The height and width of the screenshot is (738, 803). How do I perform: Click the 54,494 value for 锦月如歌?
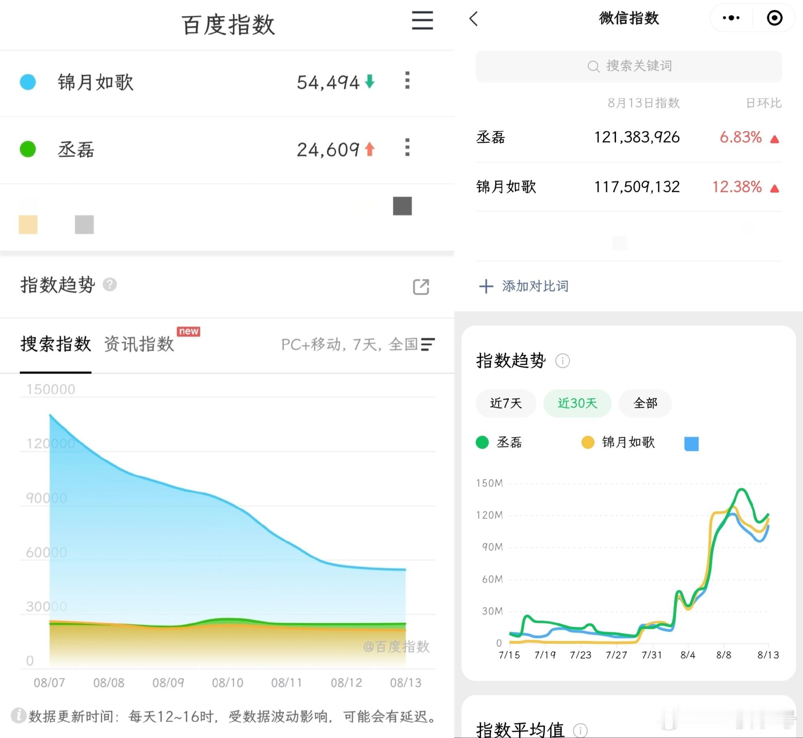[x=328, y=83]
